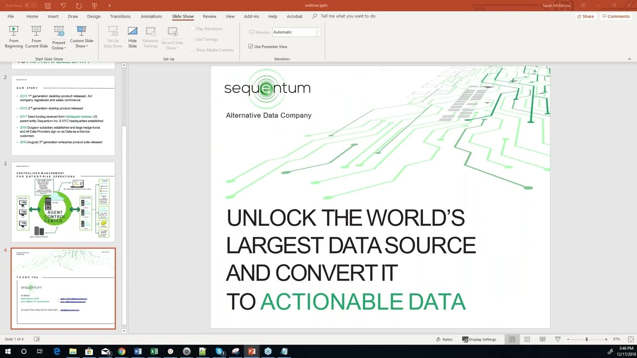Collapse the ribbon with the chevron
The width and height of the screenshot is (637, 358).
click(629, 59)
